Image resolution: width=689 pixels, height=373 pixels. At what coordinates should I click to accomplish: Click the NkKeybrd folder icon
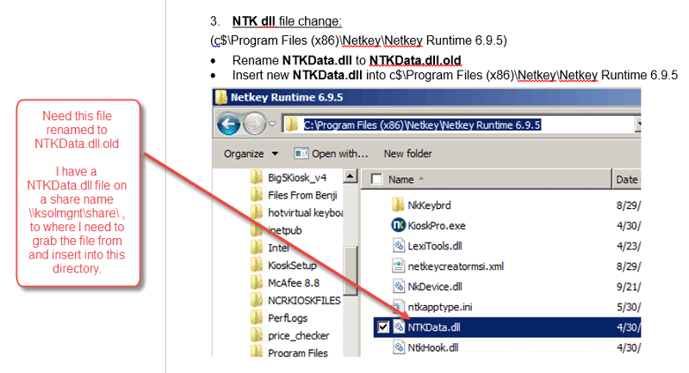tap(398, 205)
